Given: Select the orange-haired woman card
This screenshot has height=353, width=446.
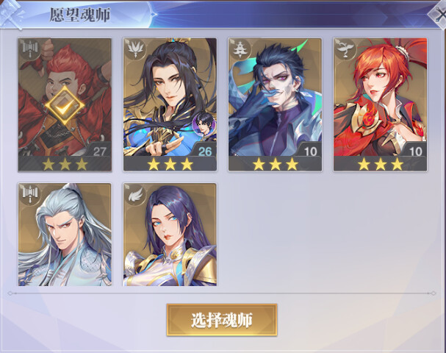Looking at the screenshot, I should (x=381, y=104).
